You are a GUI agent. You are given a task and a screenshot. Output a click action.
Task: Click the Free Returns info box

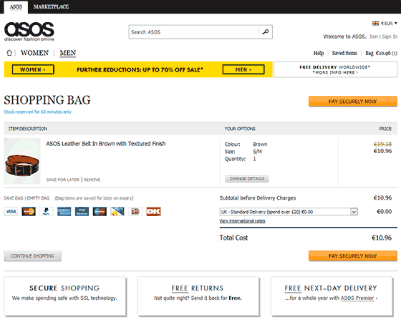point(198,296)
